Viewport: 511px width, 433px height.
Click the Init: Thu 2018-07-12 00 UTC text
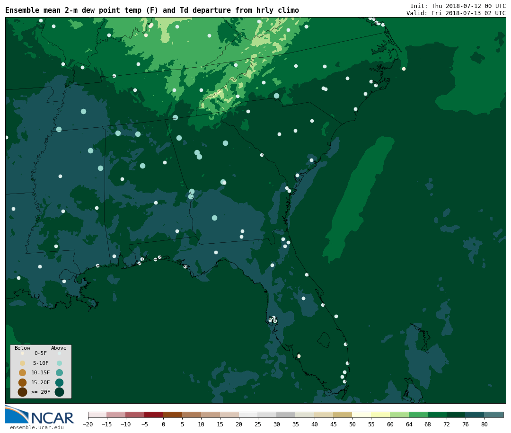click(458, 6)
